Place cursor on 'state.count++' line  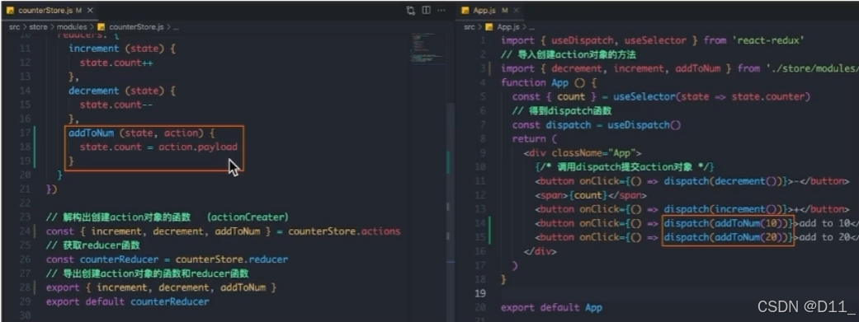tap(116, 63)
